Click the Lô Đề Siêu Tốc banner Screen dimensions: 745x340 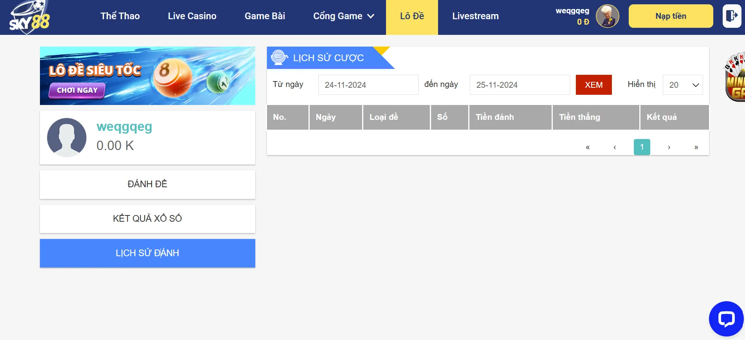point(148,76)
